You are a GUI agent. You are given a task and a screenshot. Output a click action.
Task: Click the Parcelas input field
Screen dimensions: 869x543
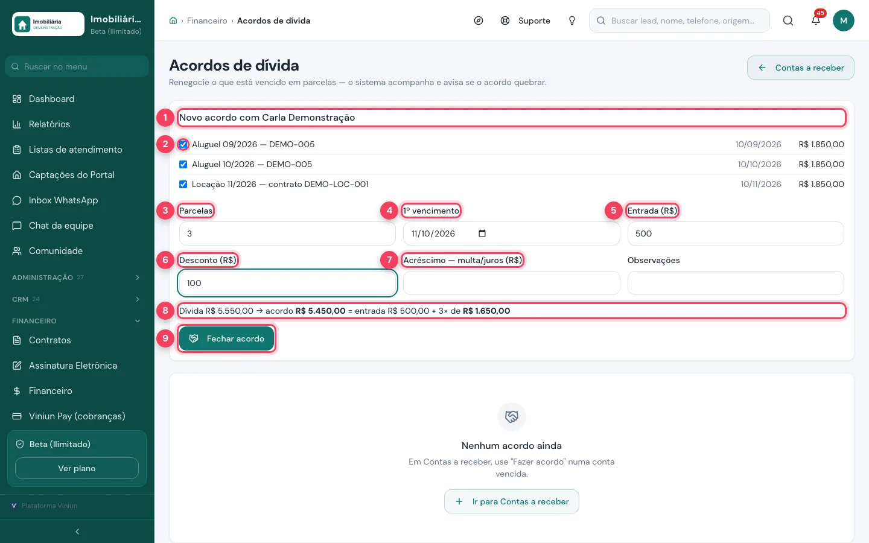click(x=287, y=233)
